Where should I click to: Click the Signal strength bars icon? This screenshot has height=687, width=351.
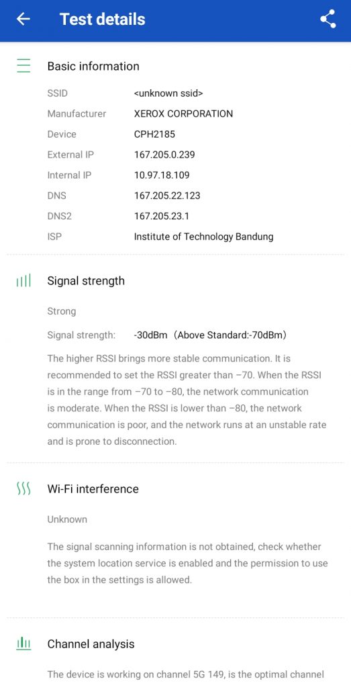[x=23, y=281]
